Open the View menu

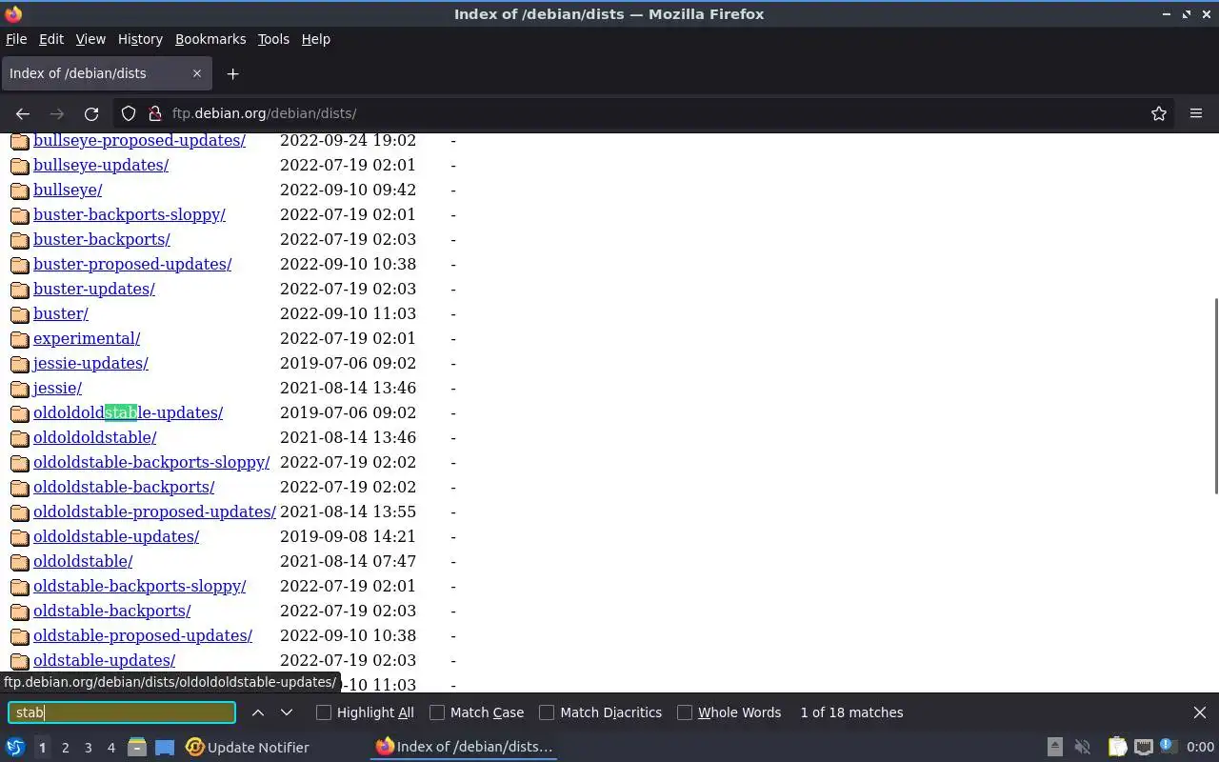pyautogui.click(x=90, y=39)
